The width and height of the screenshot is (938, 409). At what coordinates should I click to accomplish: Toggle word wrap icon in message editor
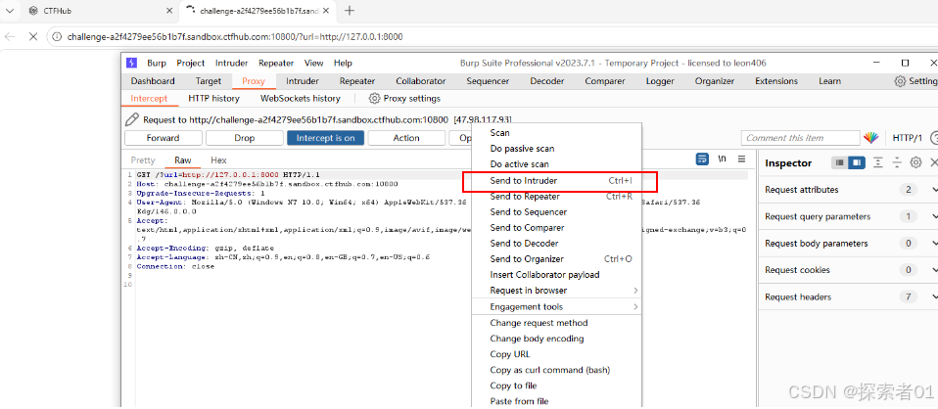[x=702, y=159]
